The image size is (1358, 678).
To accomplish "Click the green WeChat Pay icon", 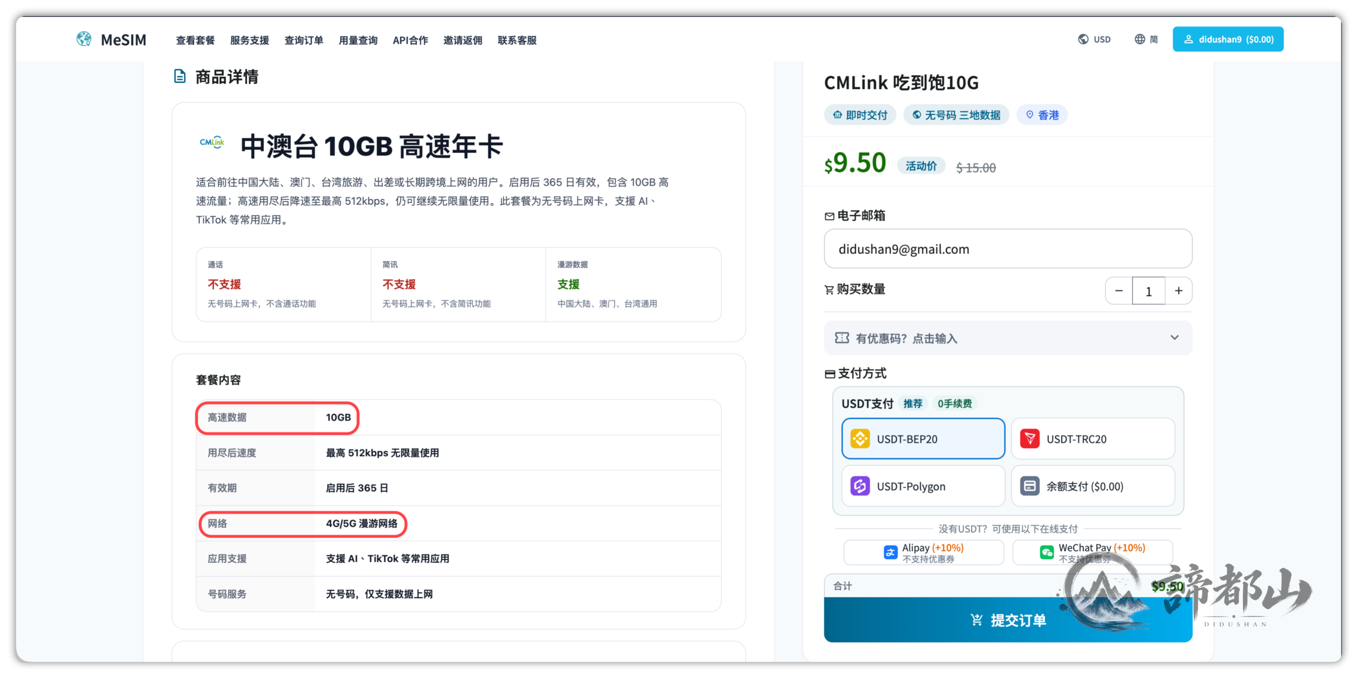I will [1047, 552].
